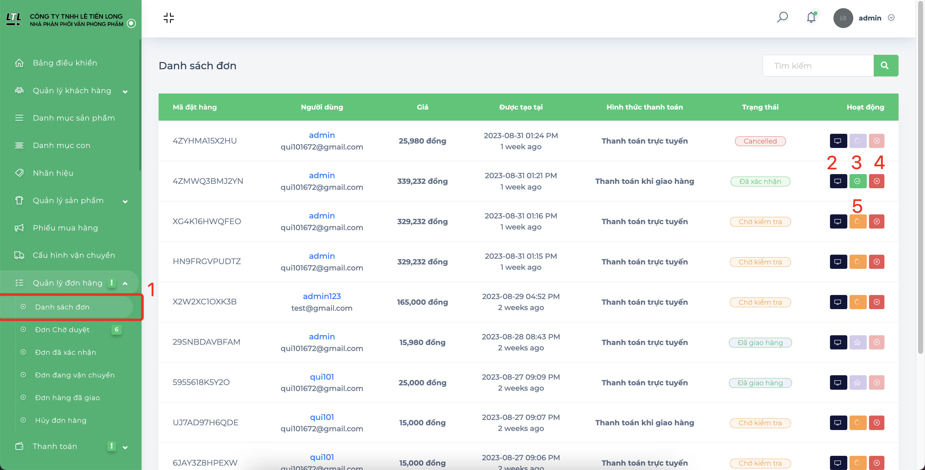Toggle the sidebar pin circle near company logo
The image size is (925, 470).
(132, 23)
